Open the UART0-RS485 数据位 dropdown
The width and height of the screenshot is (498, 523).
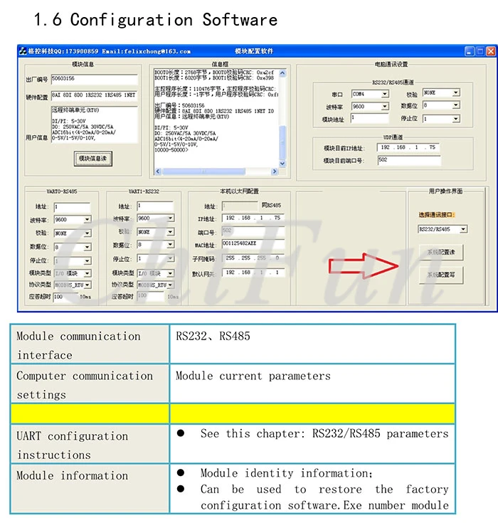coord(87,247)
